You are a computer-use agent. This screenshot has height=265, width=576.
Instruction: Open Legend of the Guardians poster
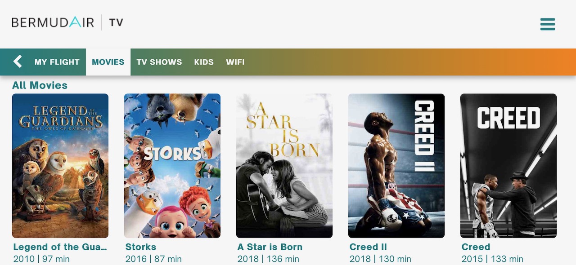tap(60, 166)
